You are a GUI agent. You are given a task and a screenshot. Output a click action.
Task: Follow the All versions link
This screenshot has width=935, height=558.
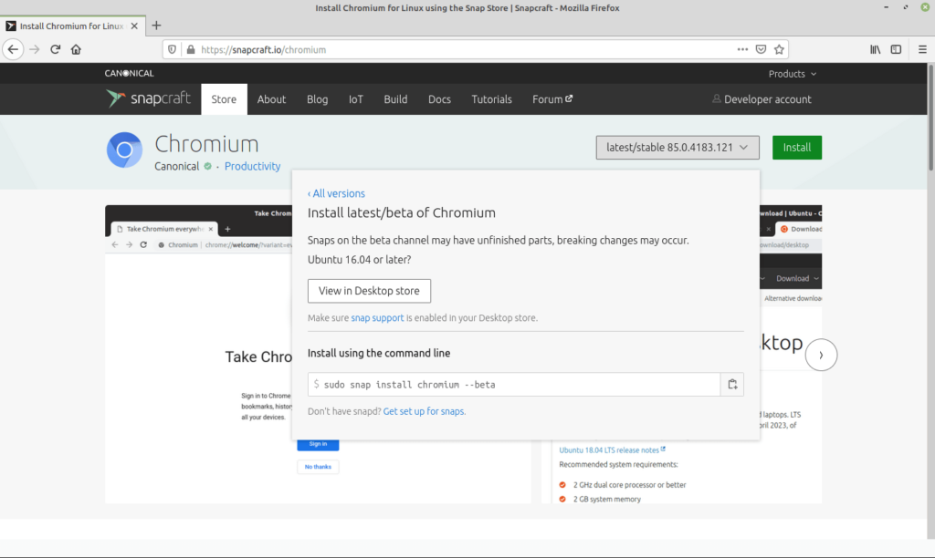336,192
